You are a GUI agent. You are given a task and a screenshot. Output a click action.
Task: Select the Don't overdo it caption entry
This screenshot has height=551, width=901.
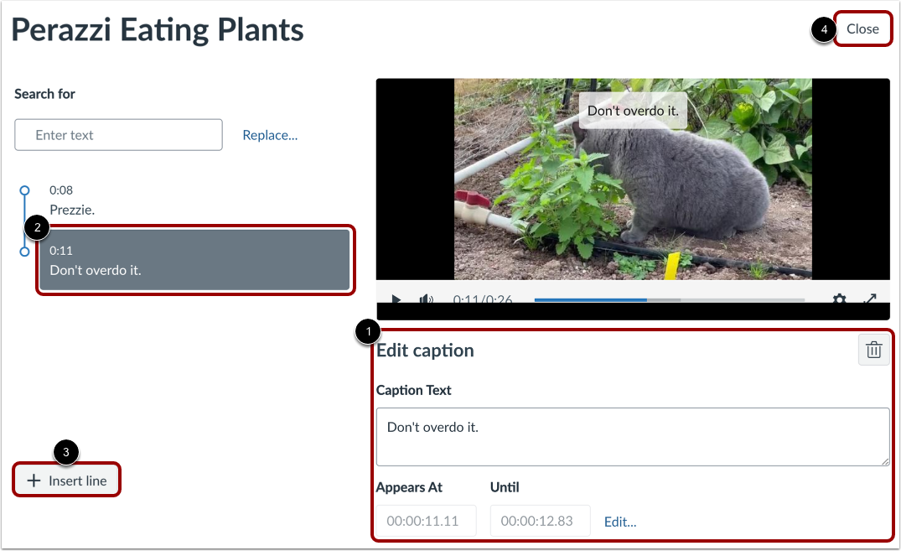pos(193,260)
